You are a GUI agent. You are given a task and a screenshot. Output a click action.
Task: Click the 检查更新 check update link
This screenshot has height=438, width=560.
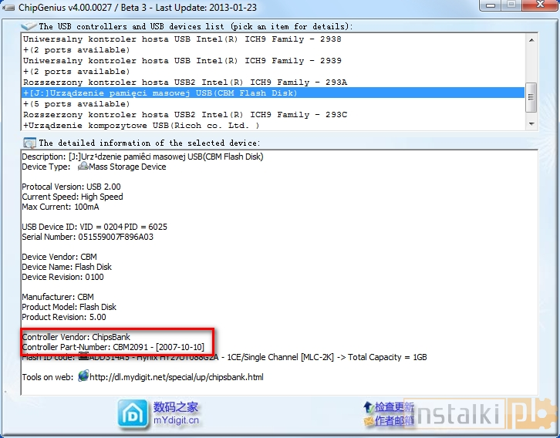394,407
